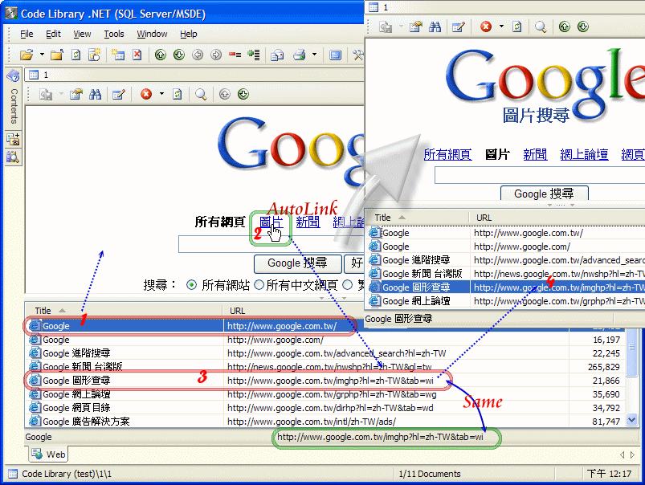Click the grey right arrow in main toolbar
The height and width of the screenshot is (485, 645).
click(x=216, y=55)
